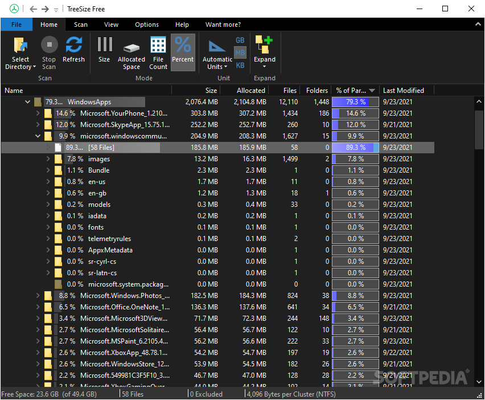485x400 pixels.
Task: Expand the Bundle folder
Action: pos(48,170)
